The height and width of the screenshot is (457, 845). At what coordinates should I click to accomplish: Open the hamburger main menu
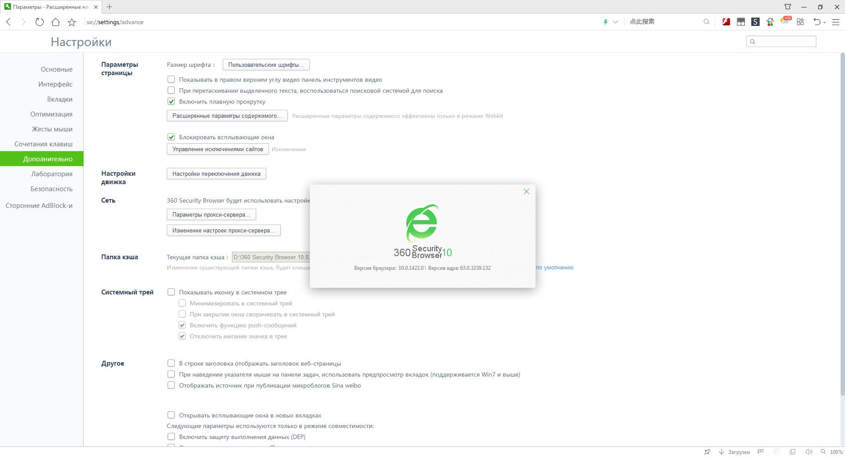[x=836, y=22]
